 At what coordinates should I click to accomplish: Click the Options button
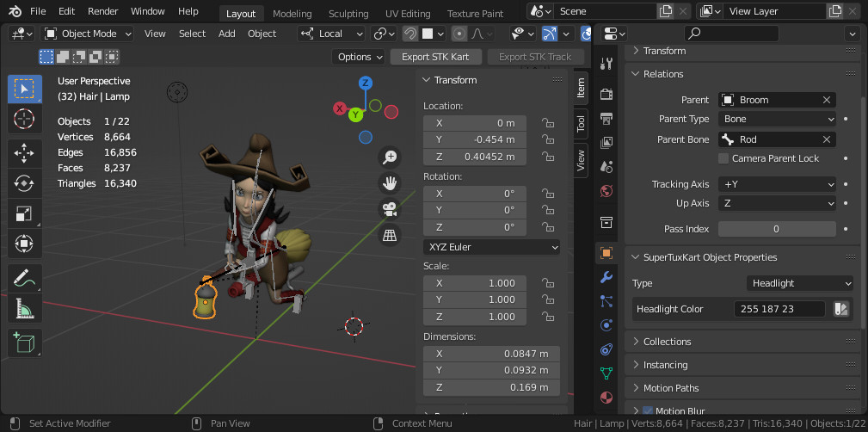point(360,57)
